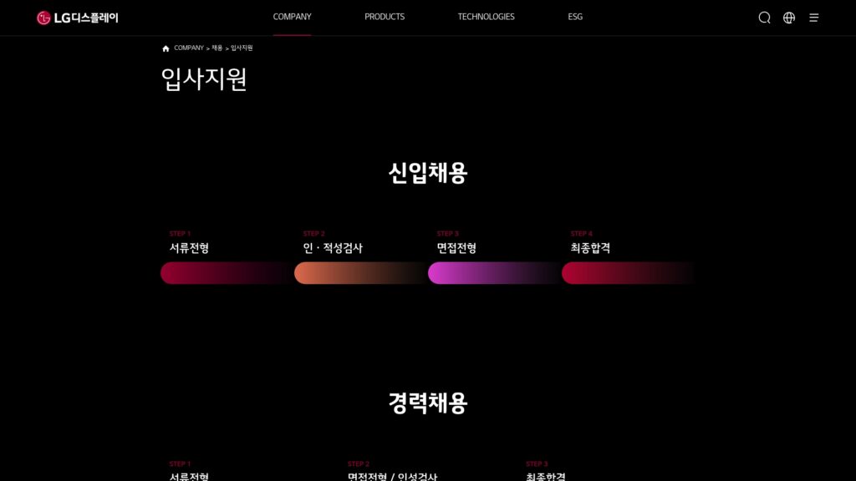Open the TECHNOLOGIES navigation menu
This screenshot has height=481, width=856.
(486, 17)
